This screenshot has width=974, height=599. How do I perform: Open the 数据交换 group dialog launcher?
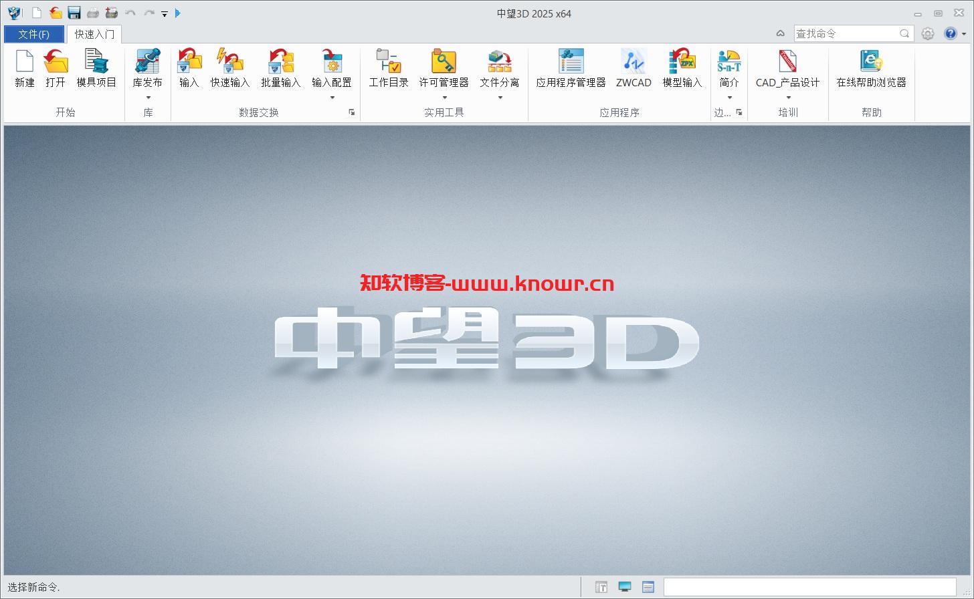click(x=352, y=112)
